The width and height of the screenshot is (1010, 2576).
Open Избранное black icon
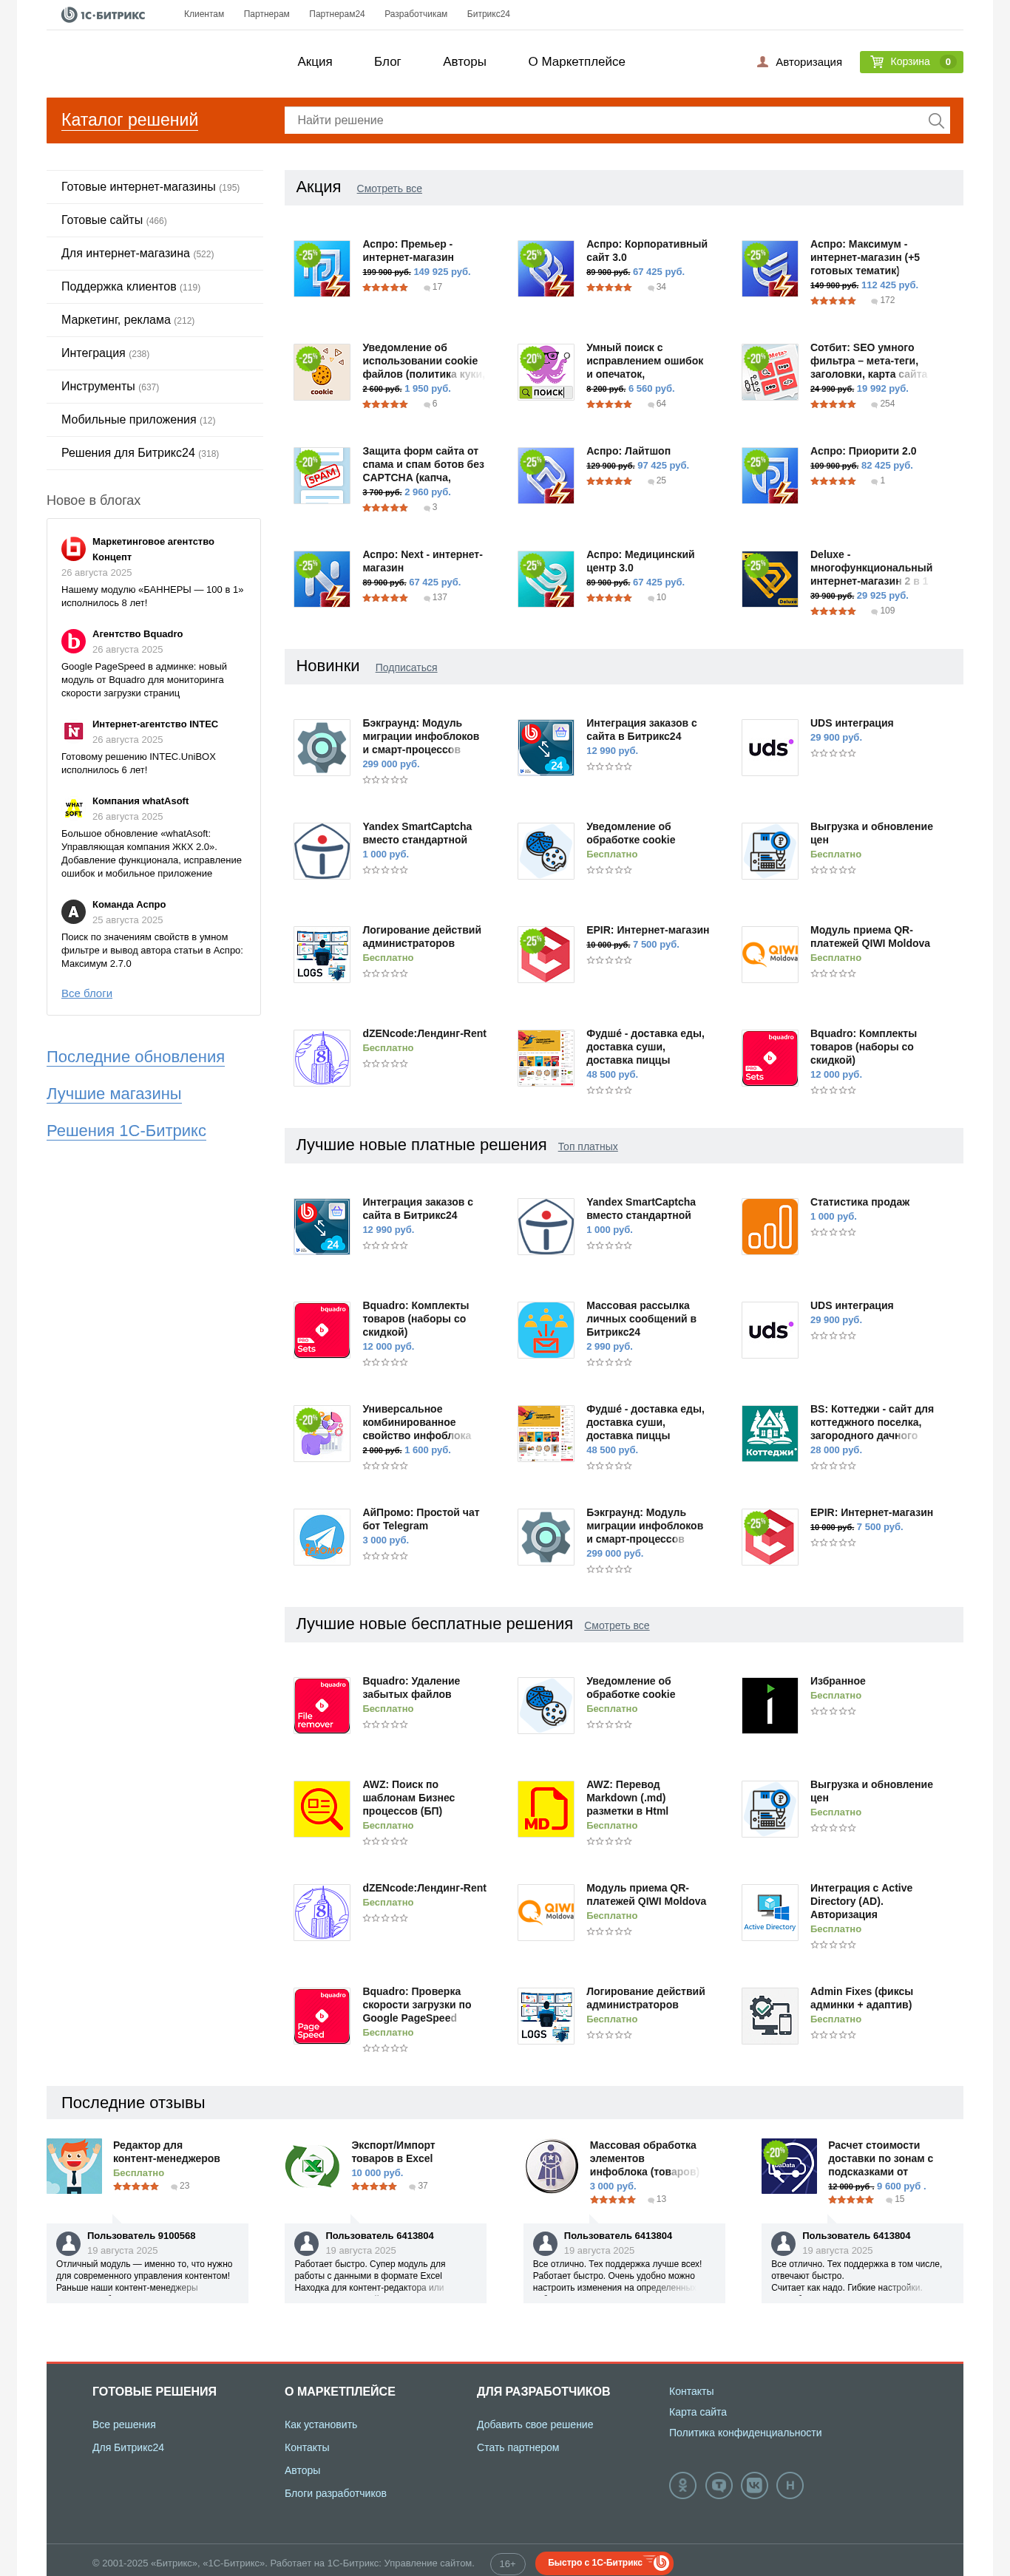point(770,1705)
